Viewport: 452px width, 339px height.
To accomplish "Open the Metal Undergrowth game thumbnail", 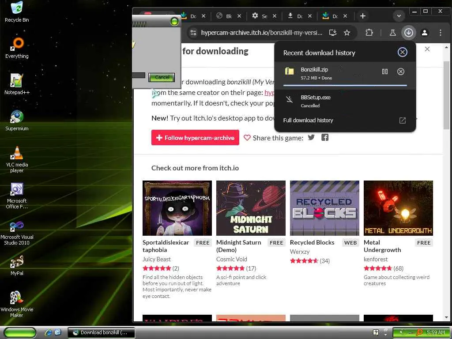I will [x=399, y=208].
